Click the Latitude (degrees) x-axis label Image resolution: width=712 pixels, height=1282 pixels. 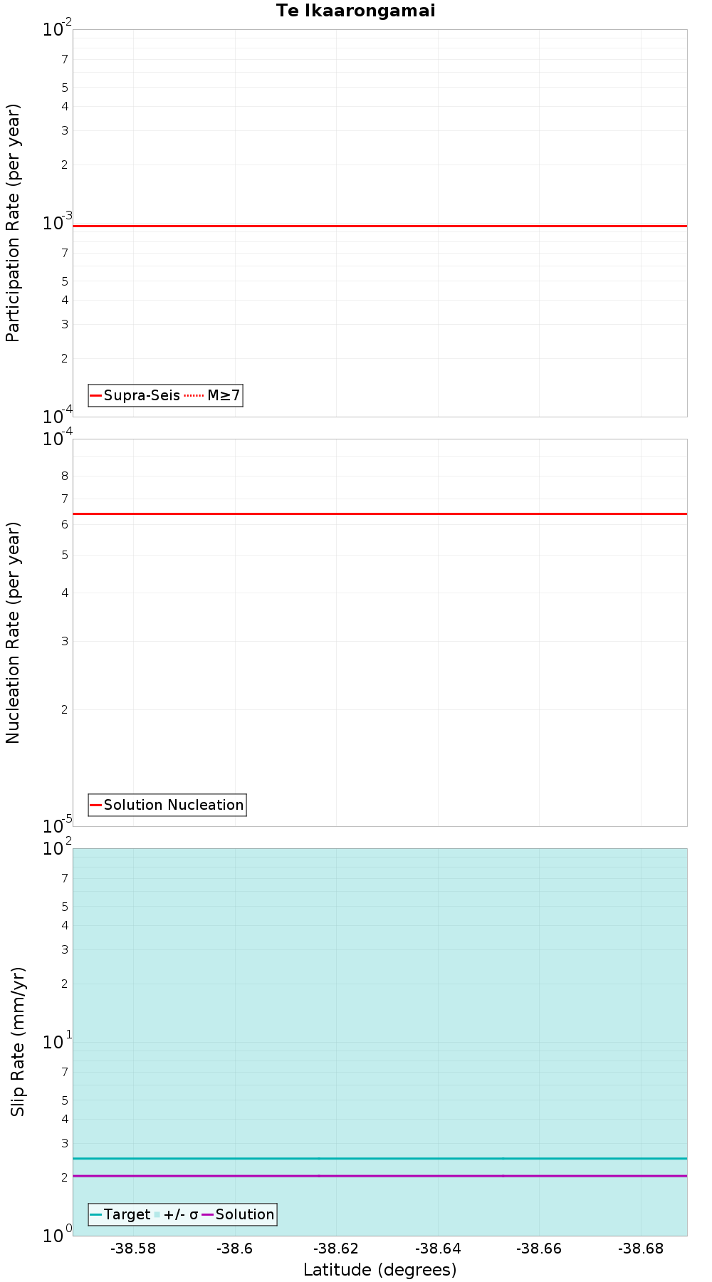coord(379,1269)
